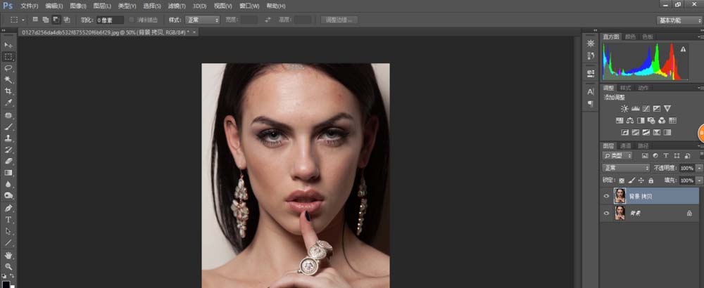This screenshot has height=288, width=704.
Task: Activate the Move tool
Action: click(x=8, y=45)
